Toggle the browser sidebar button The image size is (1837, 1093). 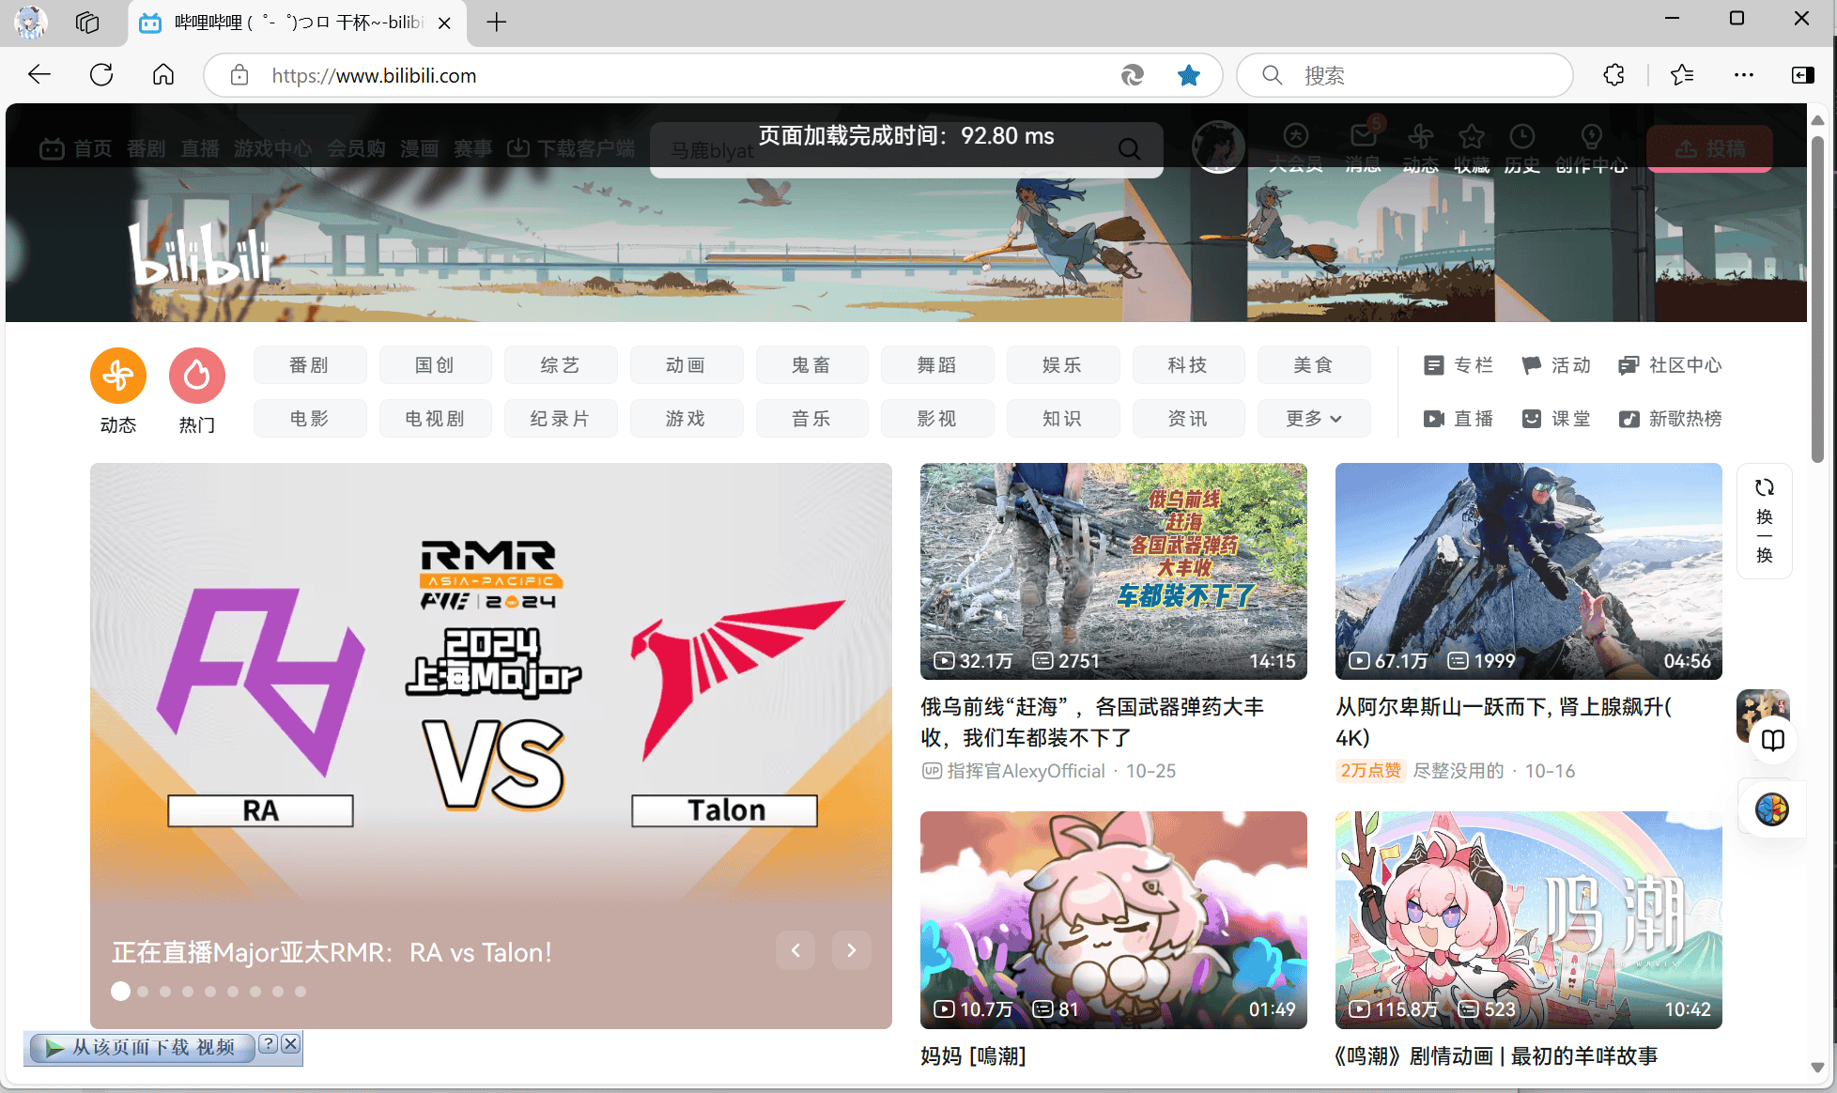[1803, 75]
